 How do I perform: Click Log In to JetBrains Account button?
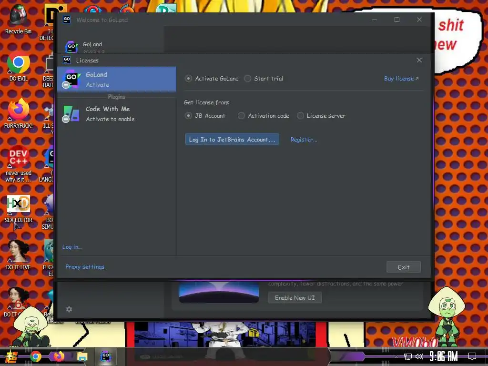[232, 140]
